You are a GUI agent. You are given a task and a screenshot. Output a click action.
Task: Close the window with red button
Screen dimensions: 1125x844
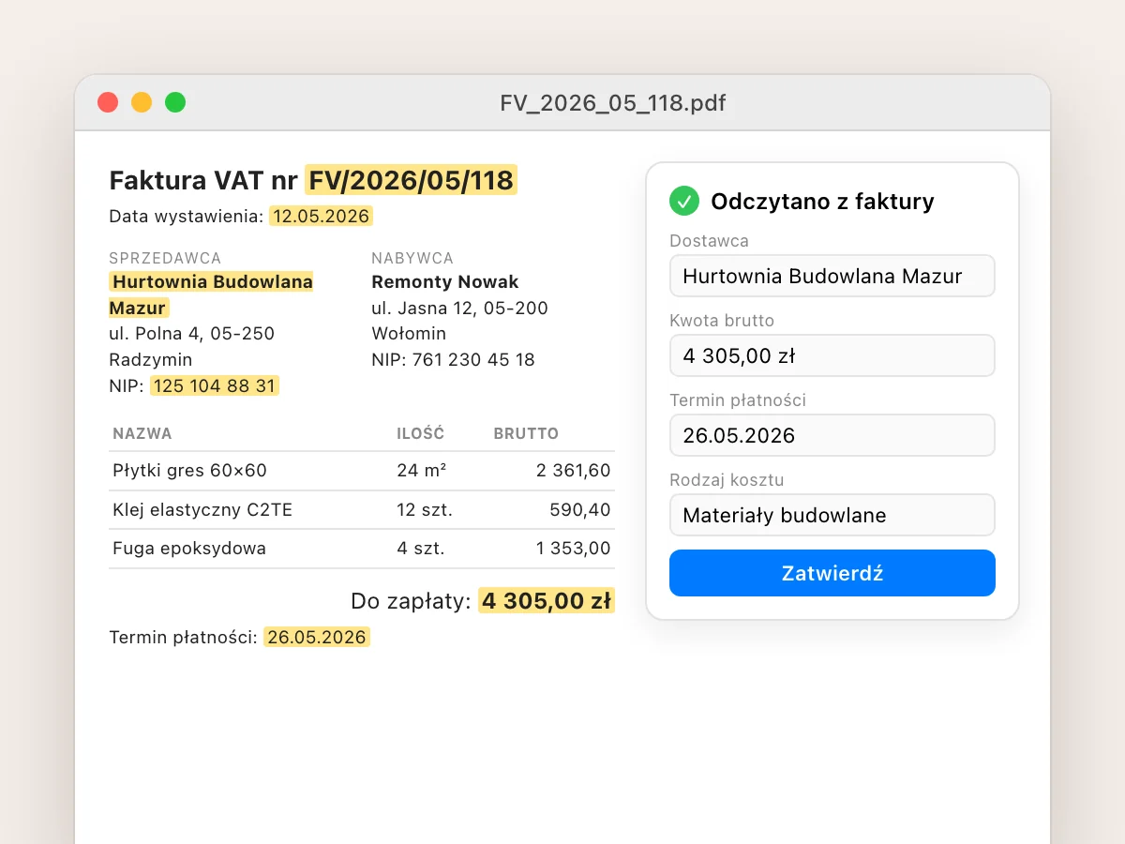pyautogui.click(x=108, y=102)
